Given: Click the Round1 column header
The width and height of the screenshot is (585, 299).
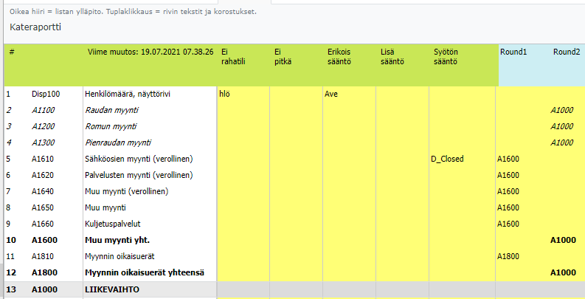Looking at the screenshot, I should click(513, 52).
